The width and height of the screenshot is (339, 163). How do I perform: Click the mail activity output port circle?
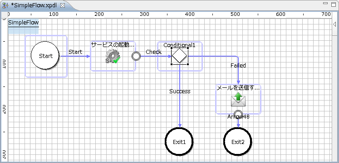click(x=238, y=113)
